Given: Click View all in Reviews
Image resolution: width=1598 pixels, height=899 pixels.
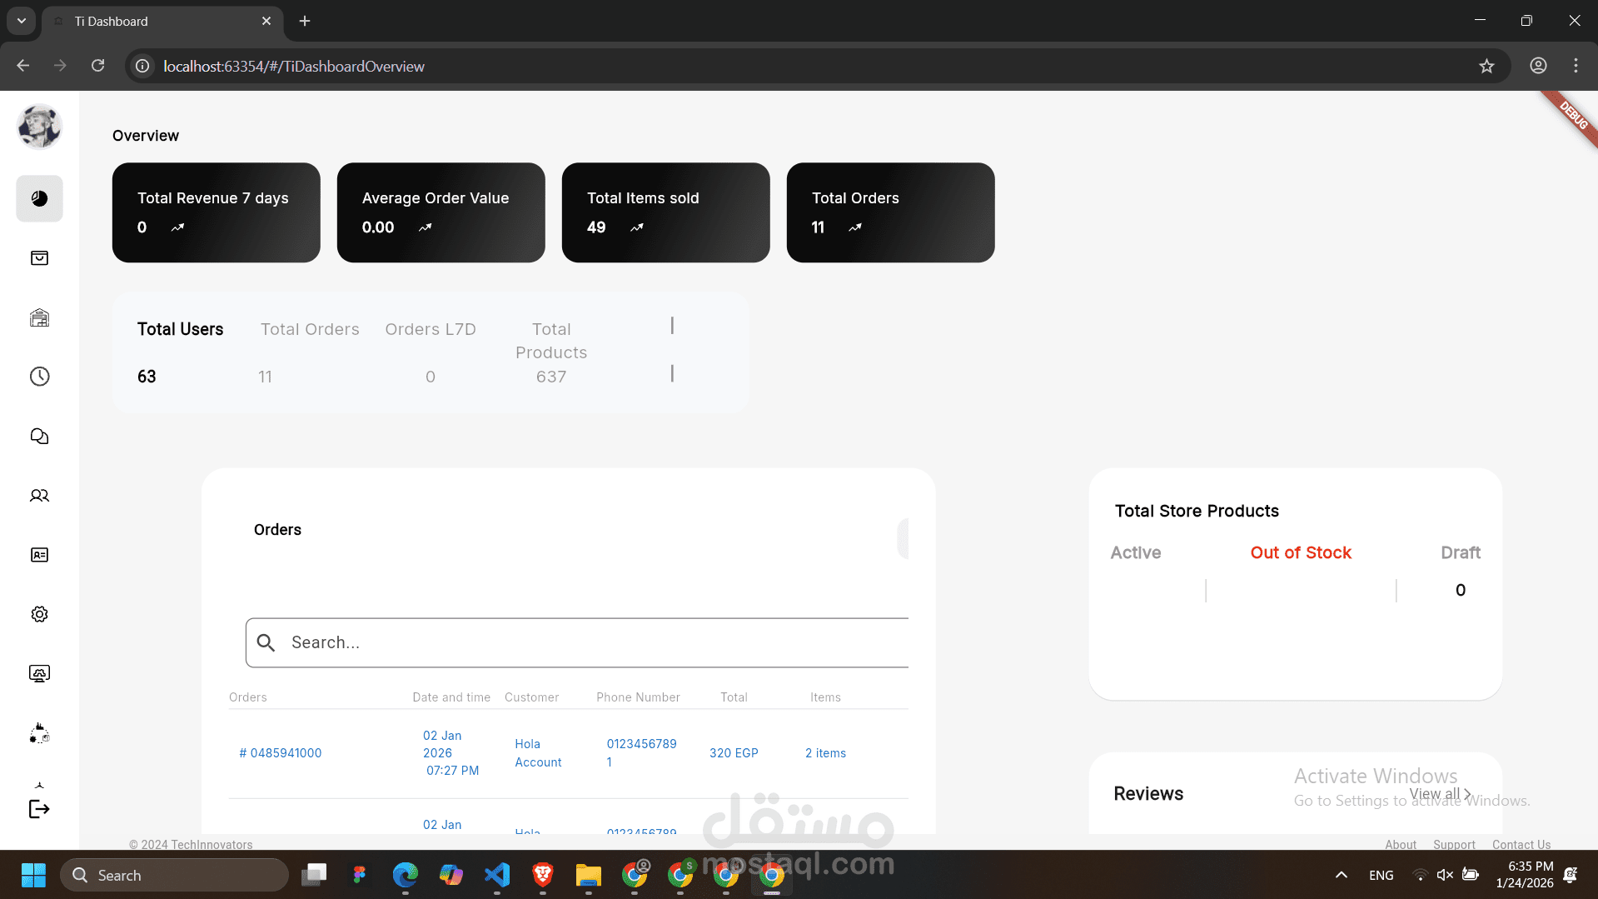Looking at the screenshot, I should point(1440,794).
